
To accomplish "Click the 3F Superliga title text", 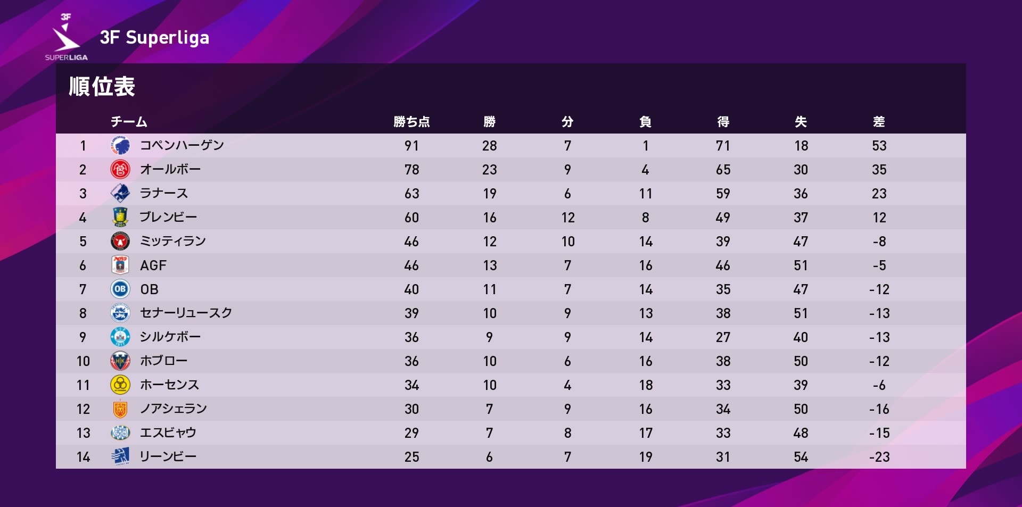I will [x=154, y=37].
